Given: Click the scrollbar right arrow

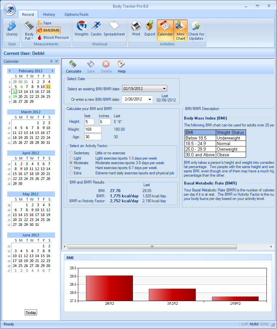Looking at the screenshot, I should pyautogui.click(x=271, y=247).
